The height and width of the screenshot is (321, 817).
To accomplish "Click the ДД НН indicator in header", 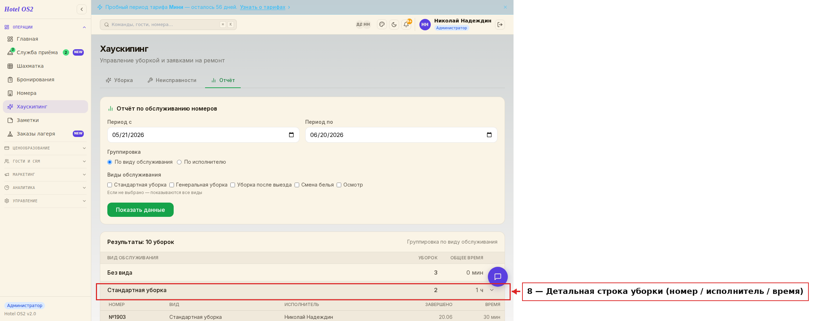I will [363, 25].
